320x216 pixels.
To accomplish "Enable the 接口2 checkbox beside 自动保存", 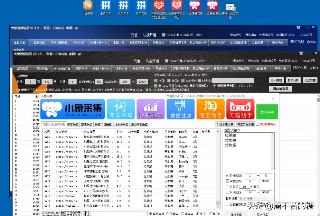I will tap(169, 81).
